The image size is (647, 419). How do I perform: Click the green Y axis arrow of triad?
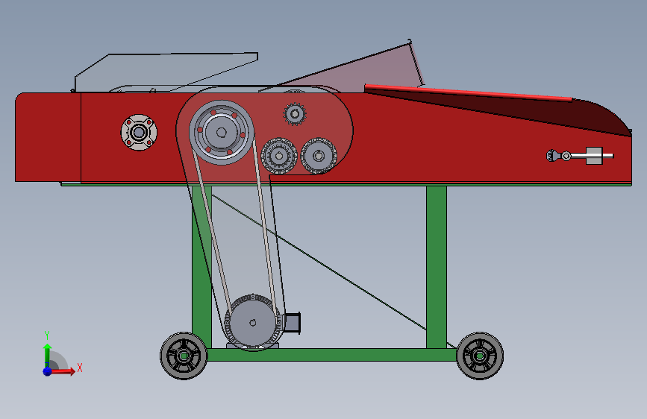[47, 356]
